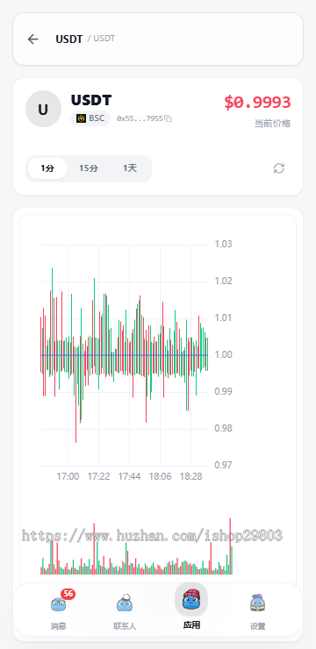316x649 pixels.
Task: Click the 18:06 time axis label
Action: [x=160, y=476]
